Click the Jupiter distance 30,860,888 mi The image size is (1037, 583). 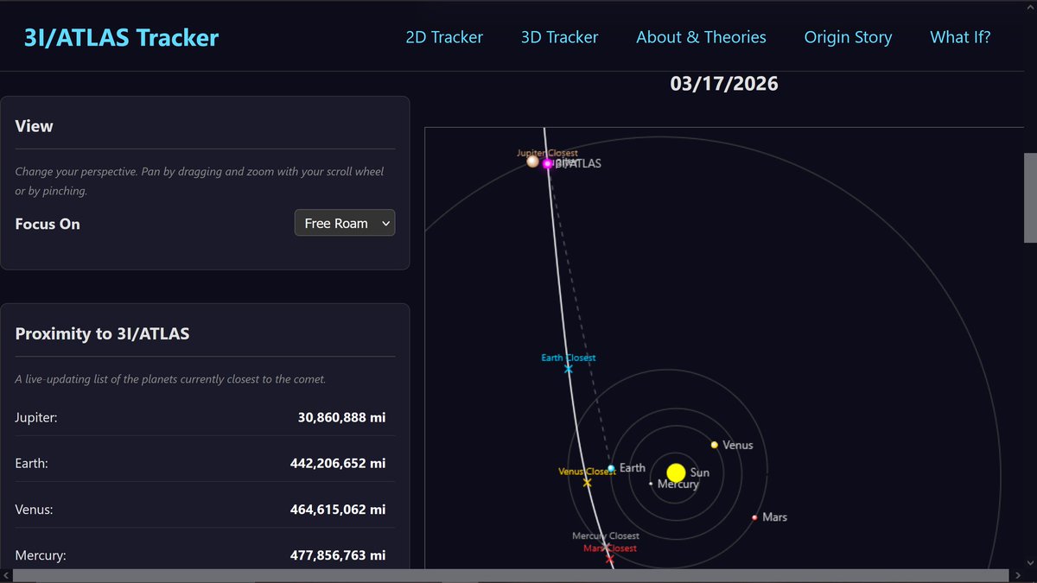(341, 417)
